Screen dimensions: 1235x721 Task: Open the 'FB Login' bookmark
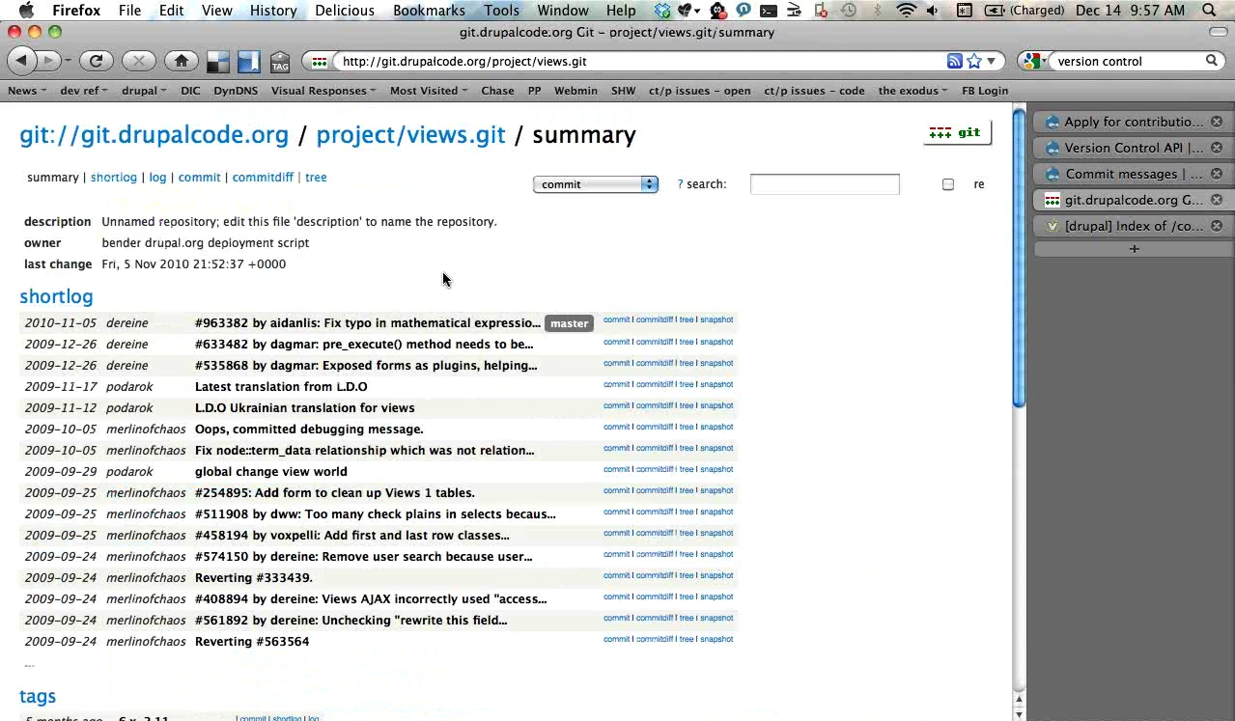click(x=985, y=91)
